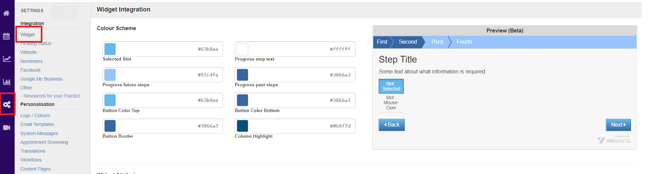Screen dimensions: 650x174
Task: Open Floating Button settings
Action: tap(36, 43)
